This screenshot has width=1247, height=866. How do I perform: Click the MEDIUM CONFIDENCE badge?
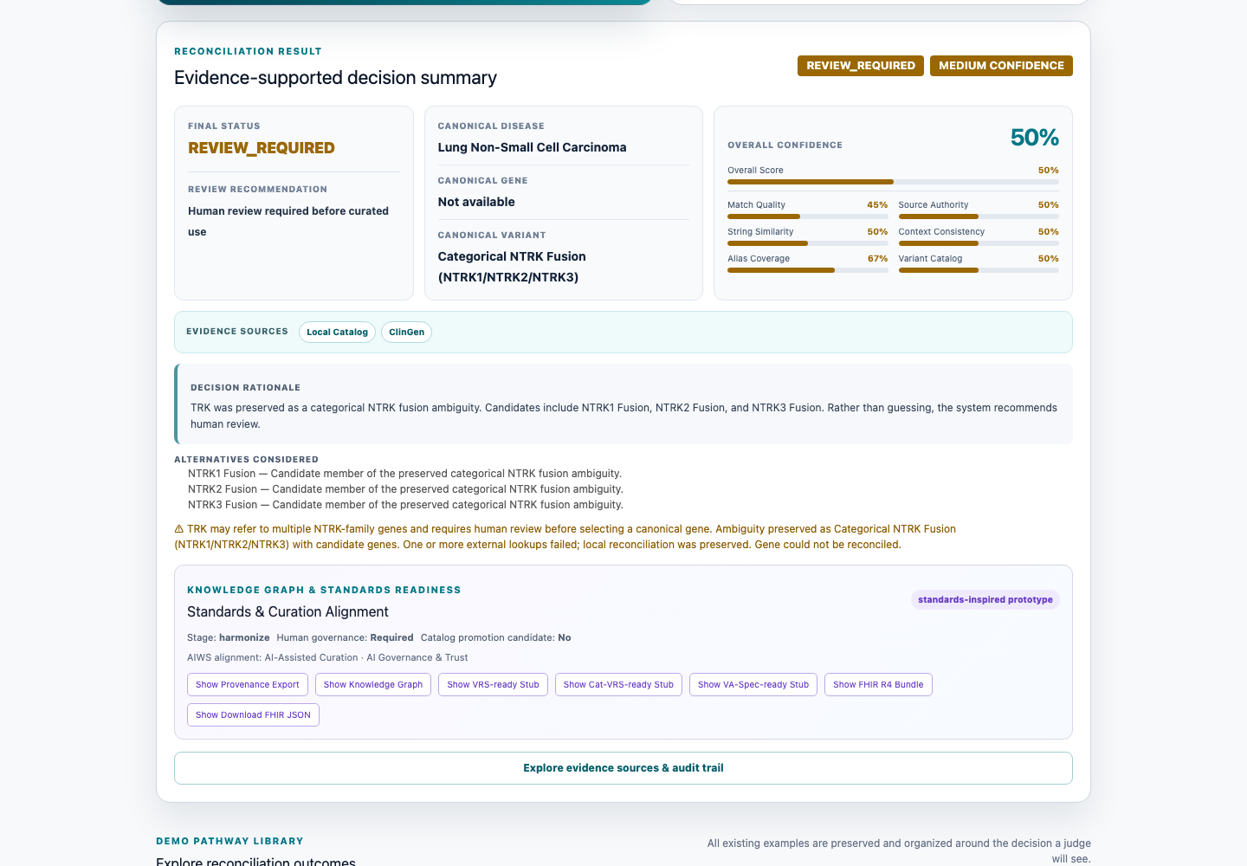pos(1001,66)
